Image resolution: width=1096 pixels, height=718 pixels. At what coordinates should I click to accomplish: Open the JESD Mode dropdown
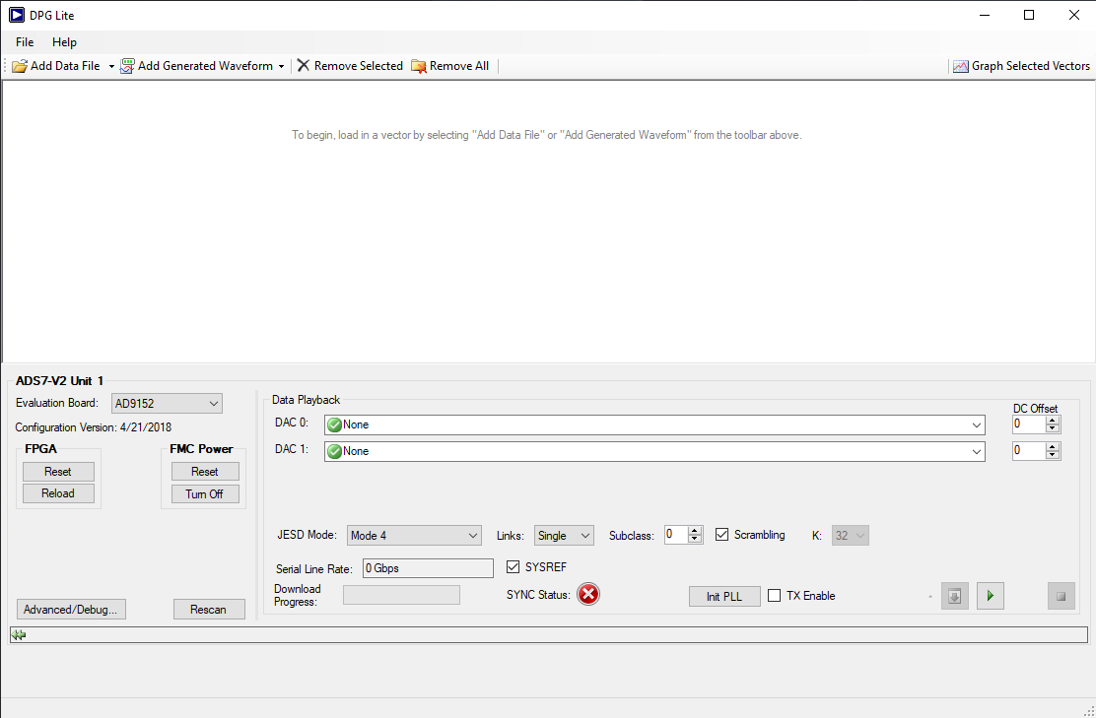coord(414,536)
